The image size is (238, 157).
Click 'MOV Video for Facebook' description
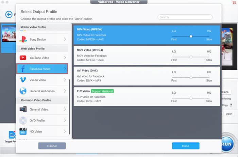tap(92, 56)
